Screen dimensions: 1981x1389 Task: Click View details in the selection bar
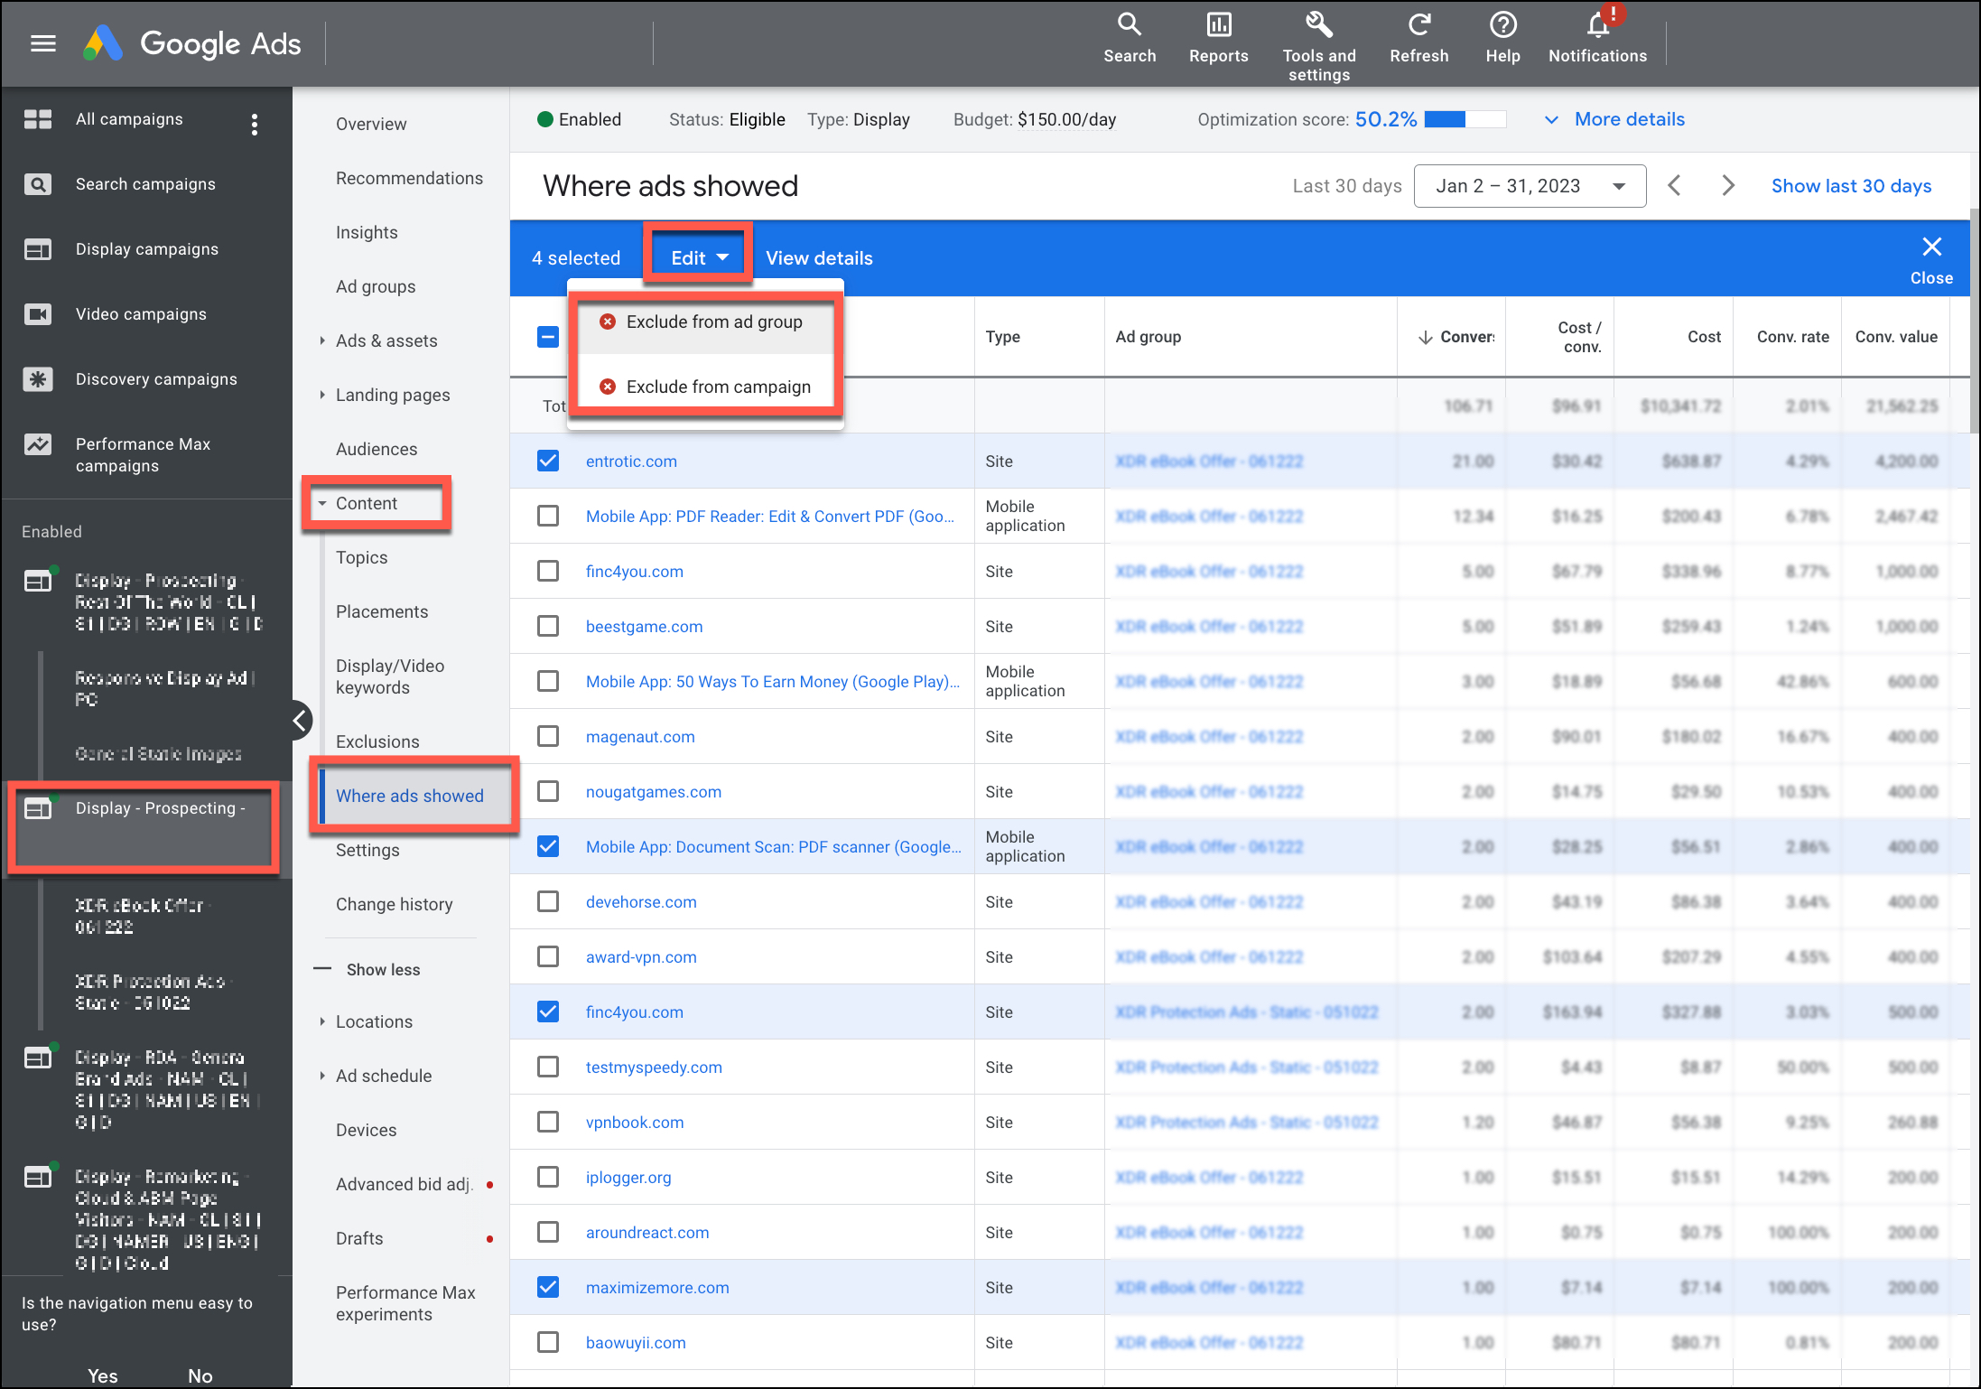click(x=819, y=258)
